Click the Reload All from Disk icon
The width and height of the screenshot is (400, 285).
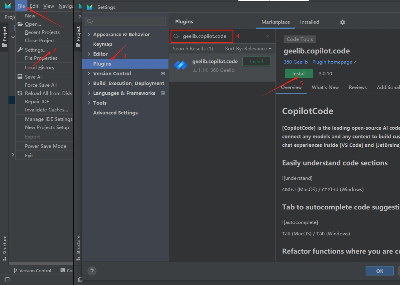(20, 93)
